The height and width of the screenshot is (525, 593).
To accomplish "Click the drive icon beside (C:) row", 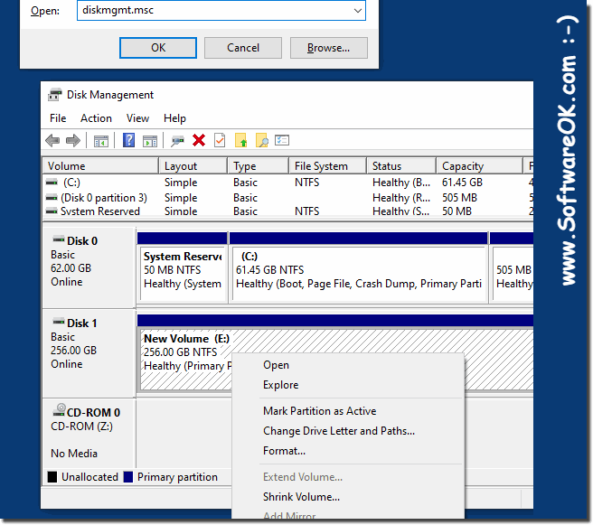I will [52, 183].
